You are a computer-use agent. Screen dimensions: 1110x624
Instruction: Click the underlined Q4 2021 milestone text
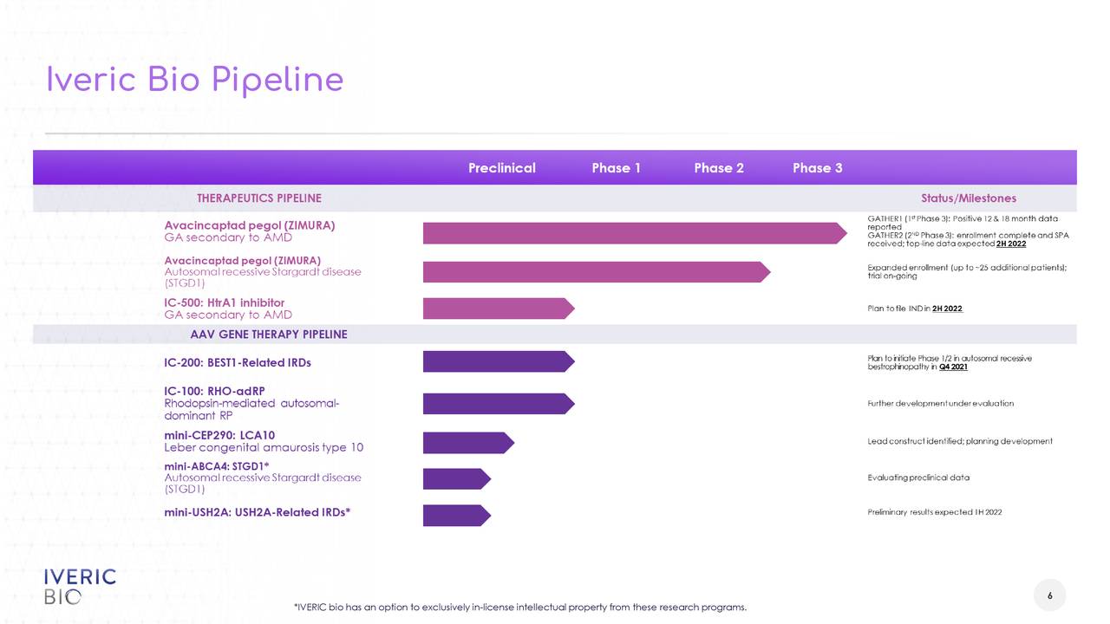coord(953,367)
